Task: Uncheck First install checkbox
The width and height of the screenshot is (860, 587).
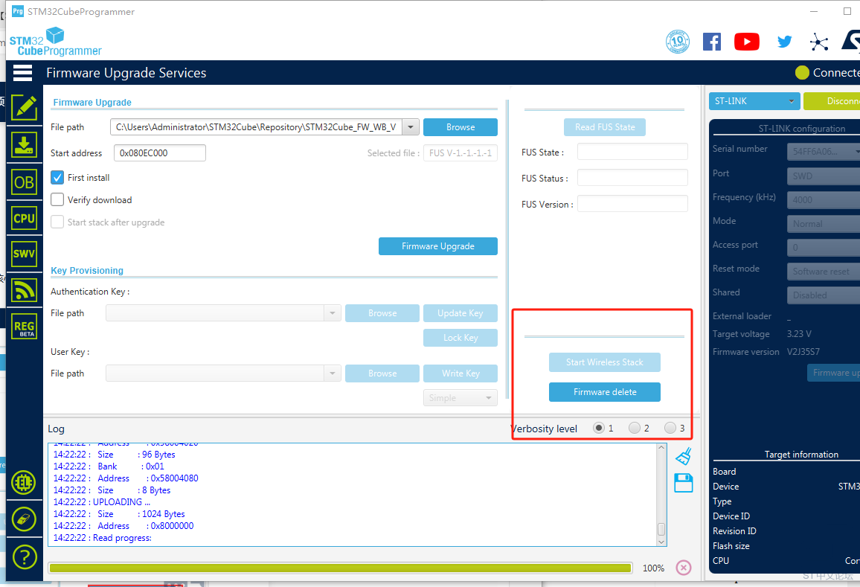Action: pyautogui.click(x=57, y=177)
